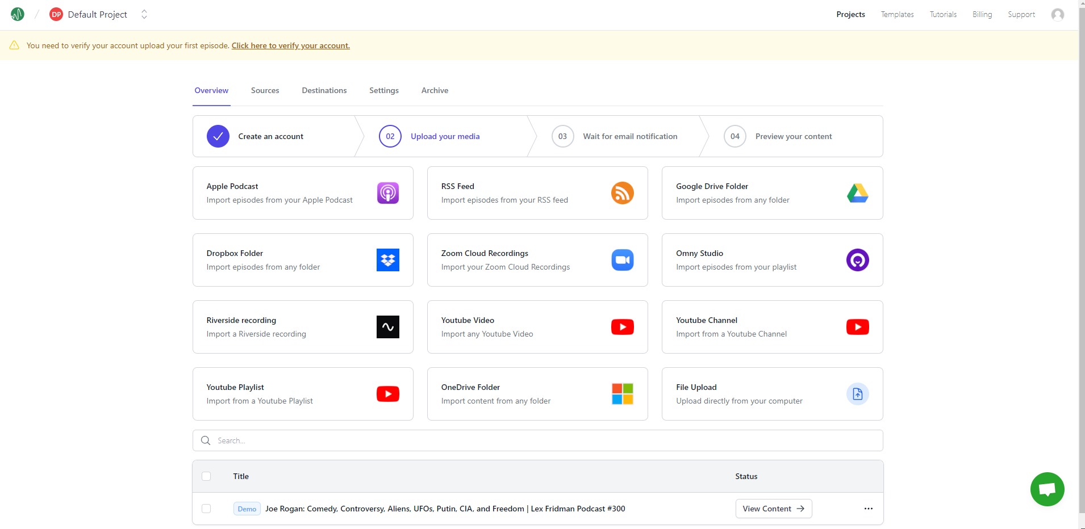
Task: Expand the Default Project switcher chevrons
Action: tap(144, 15)
